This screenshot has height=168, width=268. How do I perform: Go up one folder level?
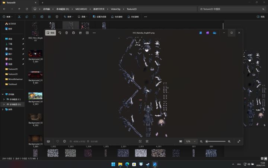19,9
